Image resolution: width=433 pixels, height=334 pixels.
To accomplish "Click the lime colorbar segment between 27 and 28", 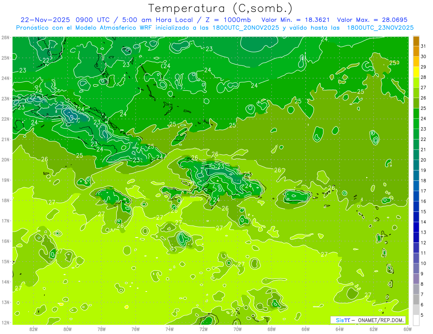I will (x=416, y=83).
